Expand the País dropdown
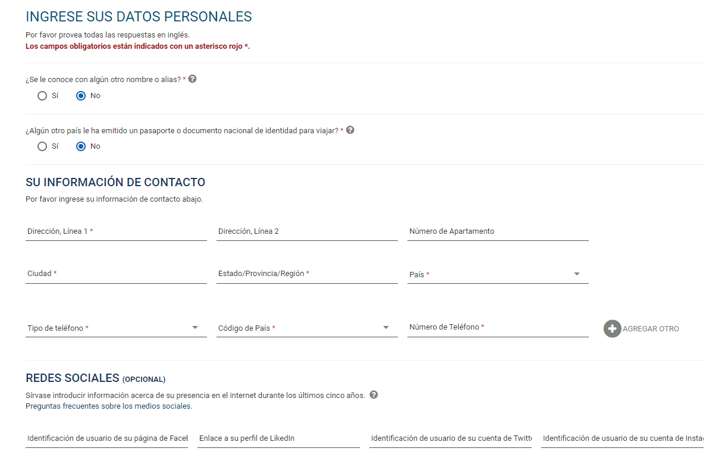725x467 pixels. pos(498,274)
